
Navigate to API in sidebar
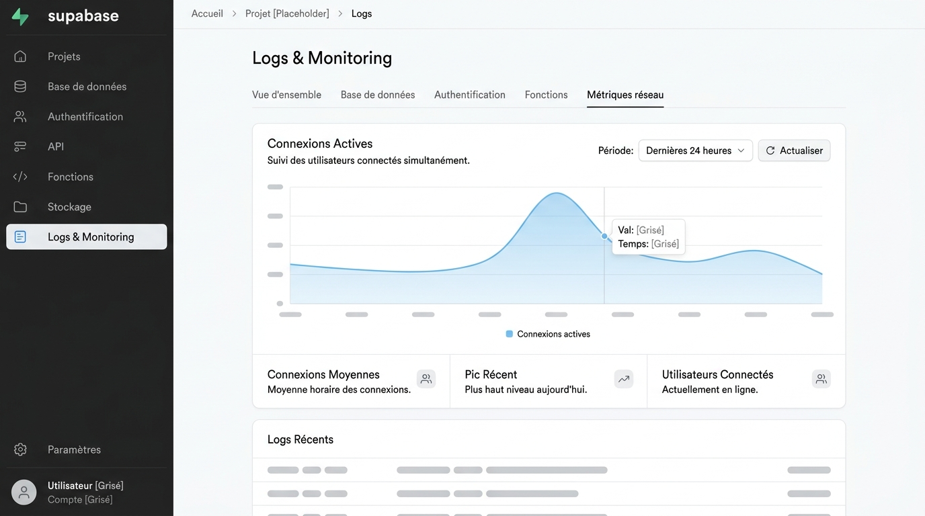coord(87,146)
